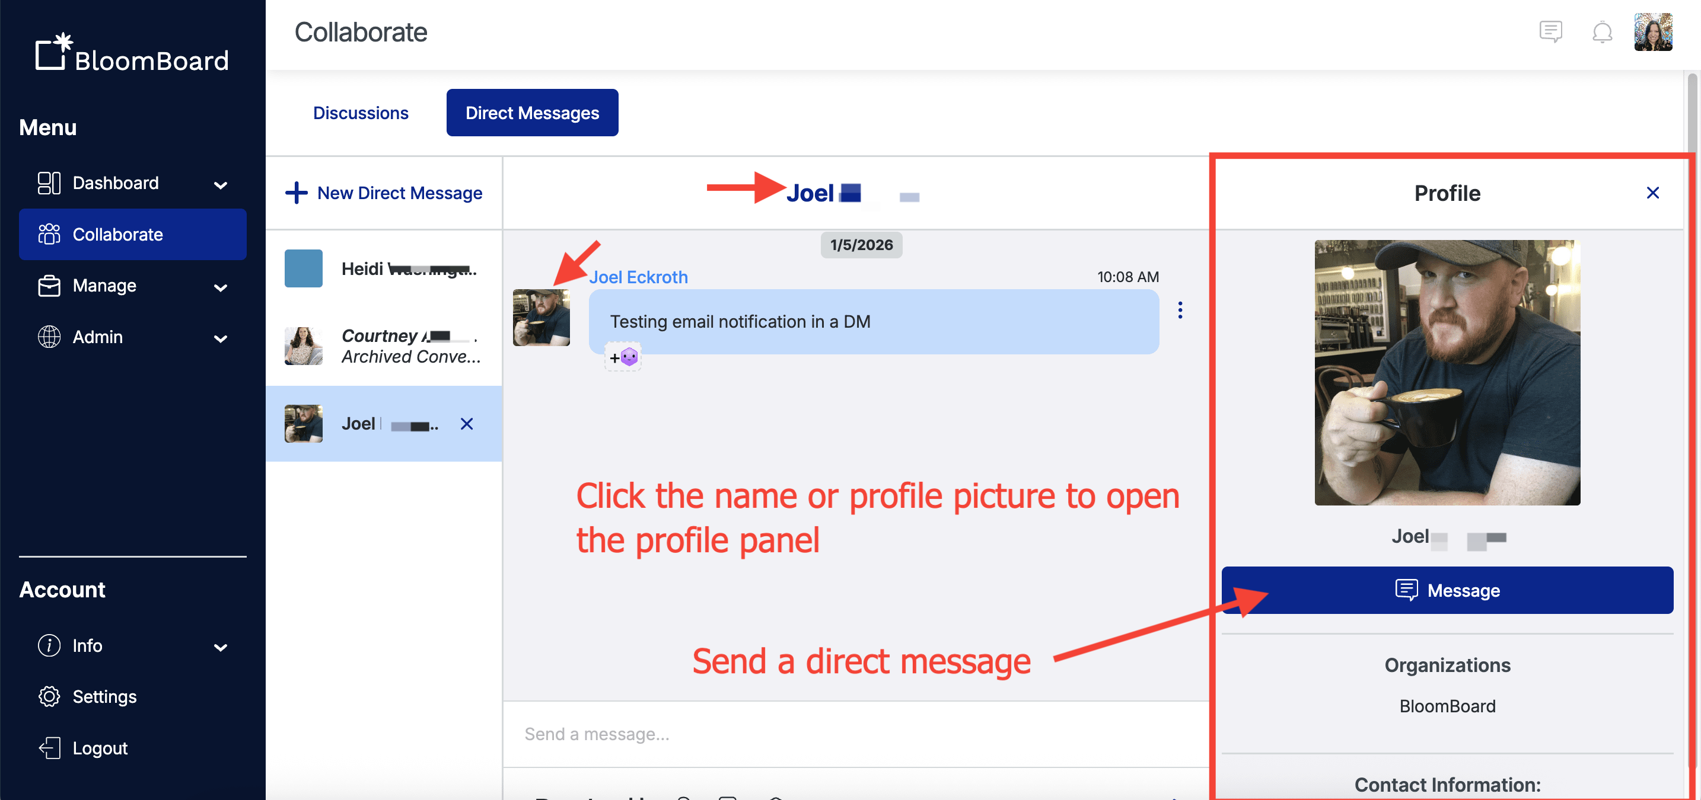Select the Joel conversation row
Viewport: 1701px width, 800px height.
(x=384, y=424)
